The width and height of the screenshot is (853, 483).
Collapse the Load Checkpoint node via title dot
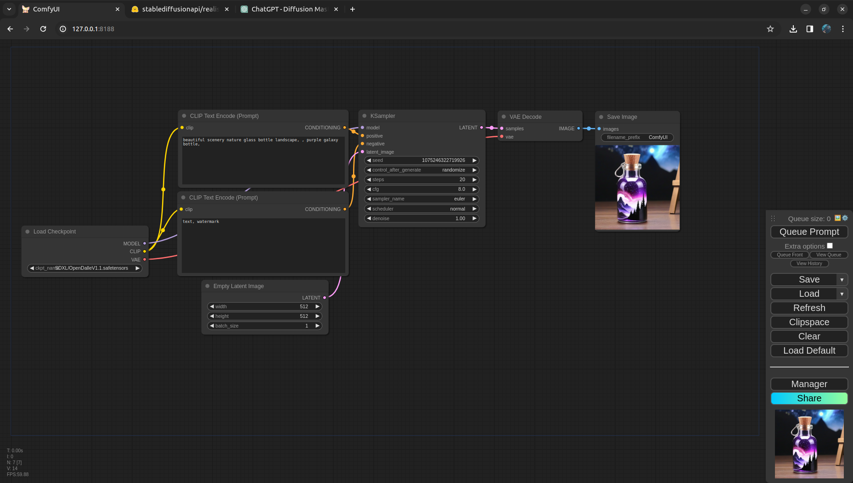(28, 232)
